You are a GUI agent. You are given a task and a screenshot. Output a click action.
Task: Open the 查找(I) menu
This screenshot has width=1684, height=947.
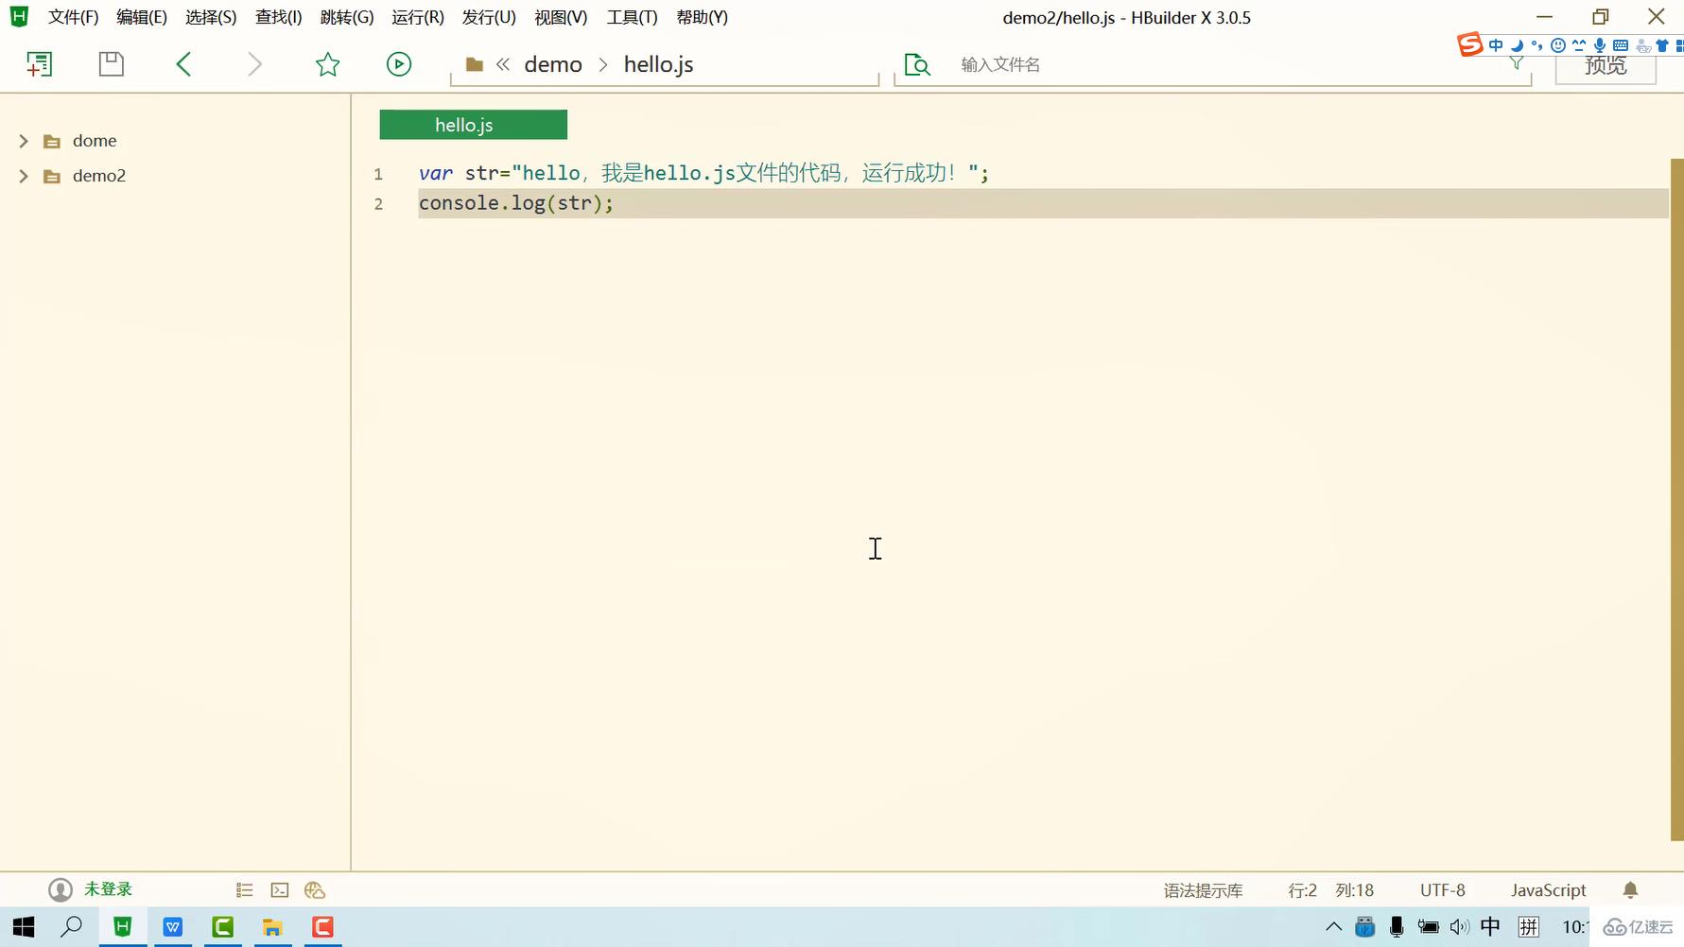[x=278, y=17]
